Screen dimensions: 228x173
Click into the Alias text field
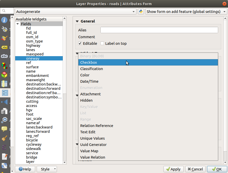pyautogui.click(x=159, y=30)
